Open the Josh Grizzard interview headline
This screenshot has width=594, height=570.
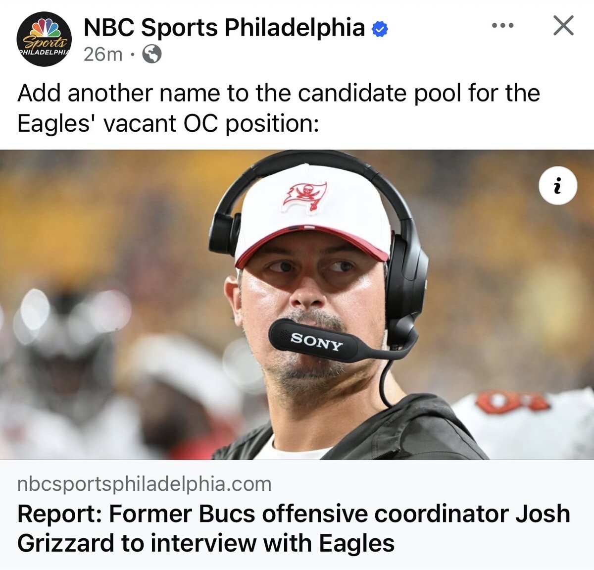tap(294, 528)
